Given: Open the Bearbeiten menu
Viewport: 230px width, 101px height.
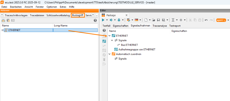Looking at the screenshot, I should pos(16,7).
